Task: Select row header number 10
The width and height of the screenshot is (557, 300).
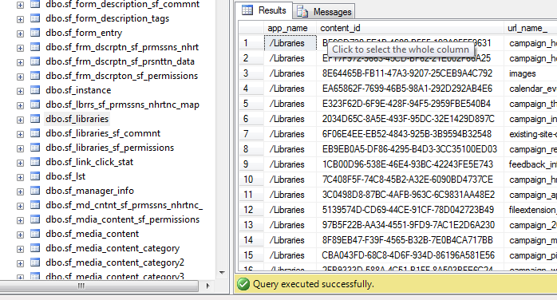Action: 251,180
